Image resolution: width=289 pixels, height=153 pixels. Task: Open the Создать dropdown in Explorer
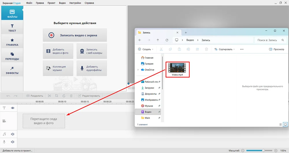coord(146,49)
